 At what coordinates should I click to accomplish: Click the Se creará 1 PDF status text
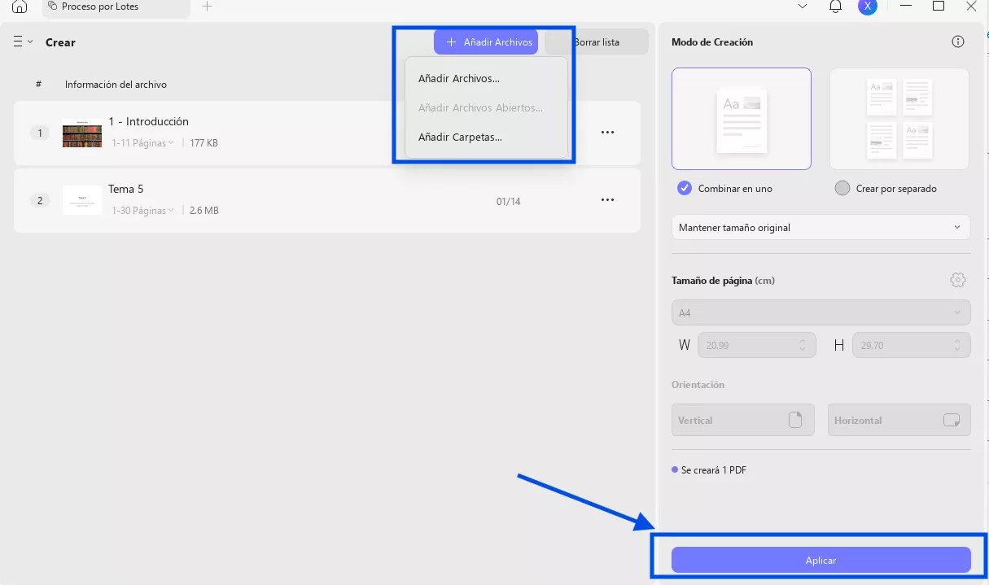pos(714,470)
